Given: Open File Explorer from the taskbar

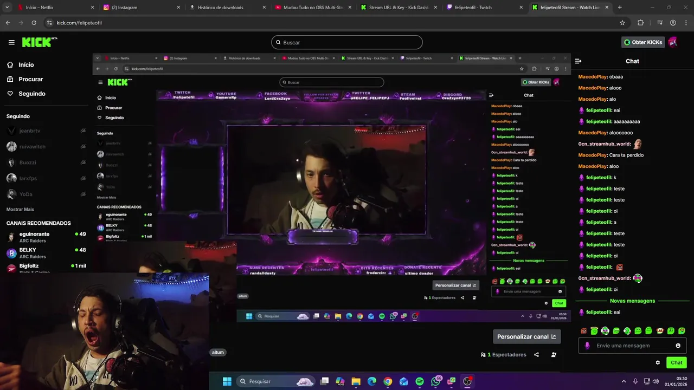Looking at the screenshot, I should [356, 381].
